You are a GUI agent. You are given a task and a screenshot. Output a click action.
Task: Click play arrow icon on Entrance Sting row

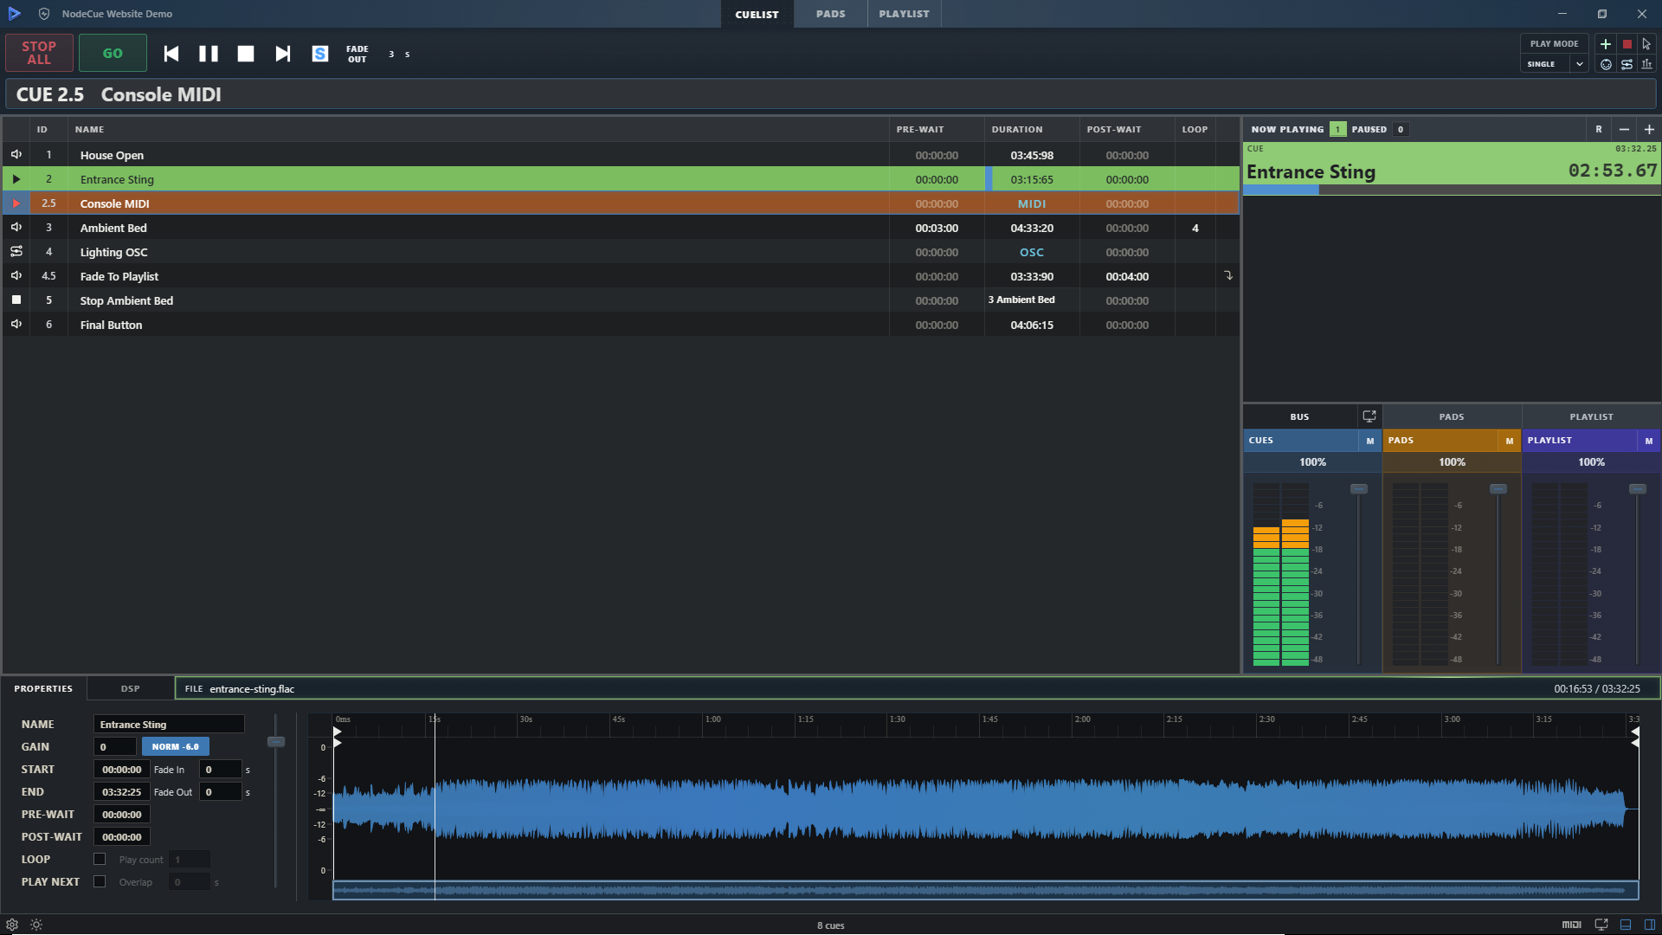[x=16, y=179]
